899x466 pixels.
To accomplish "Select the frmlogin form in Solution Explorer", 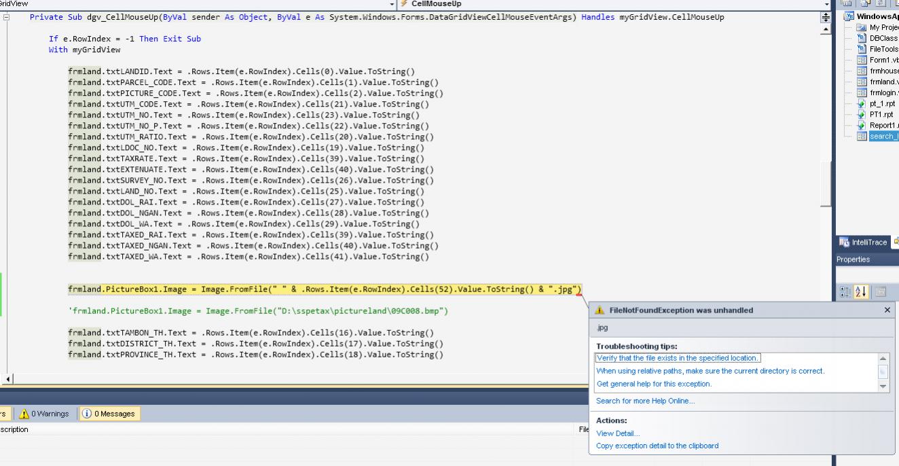I will click(x=877, y=92).
